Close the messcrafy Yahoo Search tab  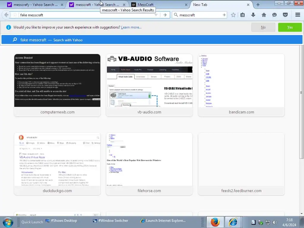click(62, 5)
